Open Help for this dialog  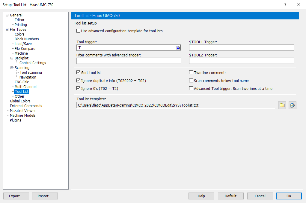[x=201, y=196]
